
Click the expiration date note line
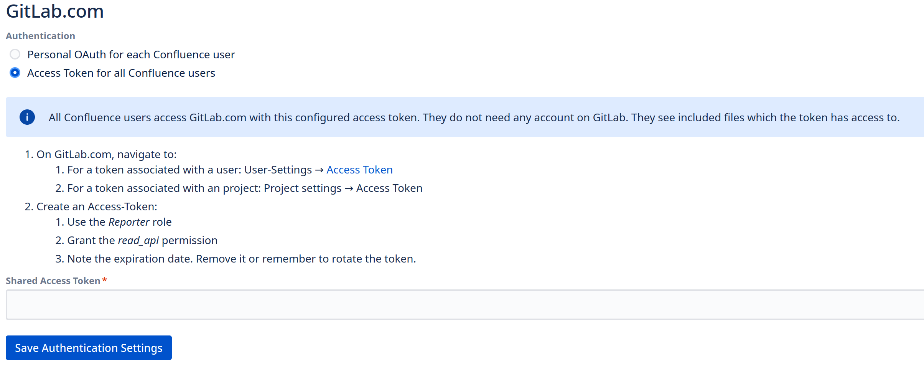(241, 259)
